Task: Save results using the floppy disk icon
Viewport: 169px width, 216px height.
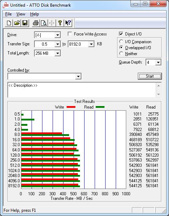Action: point(25,23)
